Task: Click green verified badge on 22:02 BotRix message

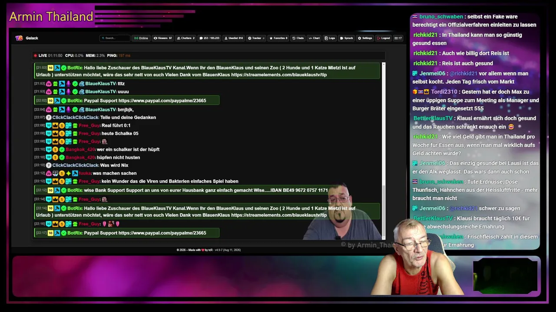Action: tap(64, 101)
